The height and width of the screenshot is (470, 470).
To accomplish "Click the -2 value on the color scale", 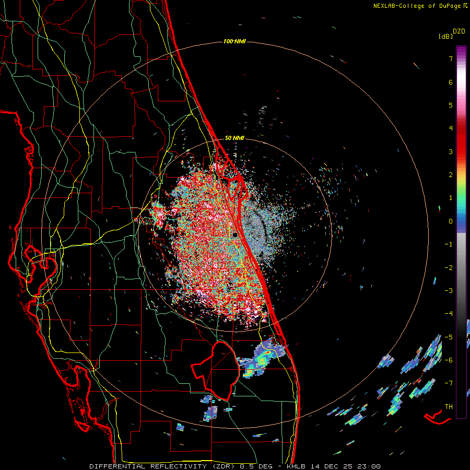I will 449,268.
